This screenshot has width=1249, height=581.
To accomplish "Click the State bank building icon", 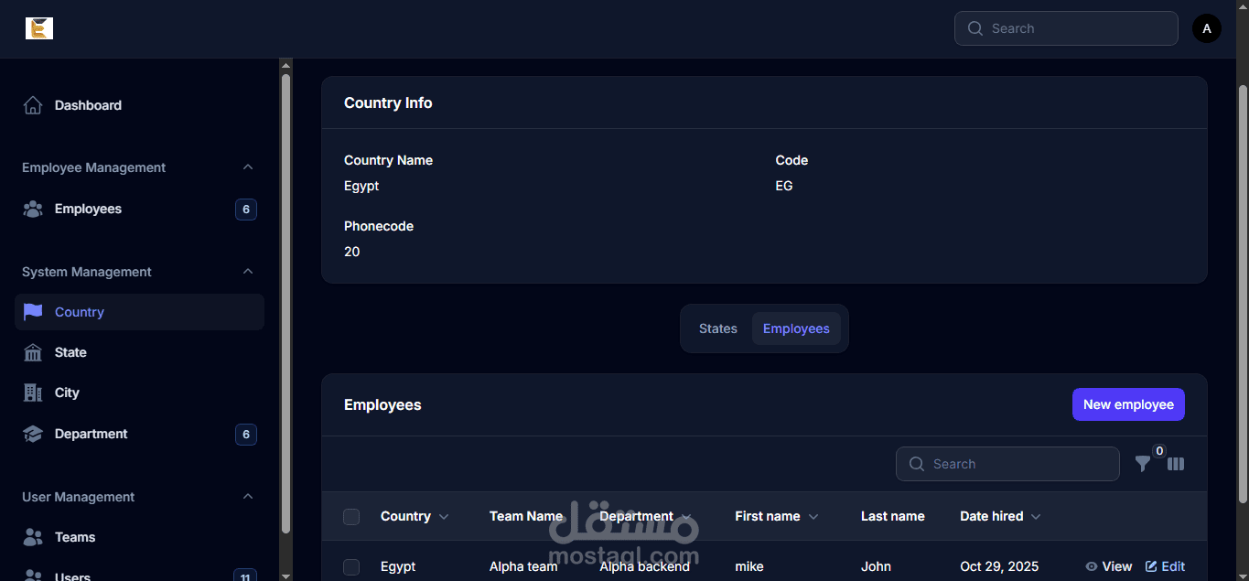I will point(33,352).
